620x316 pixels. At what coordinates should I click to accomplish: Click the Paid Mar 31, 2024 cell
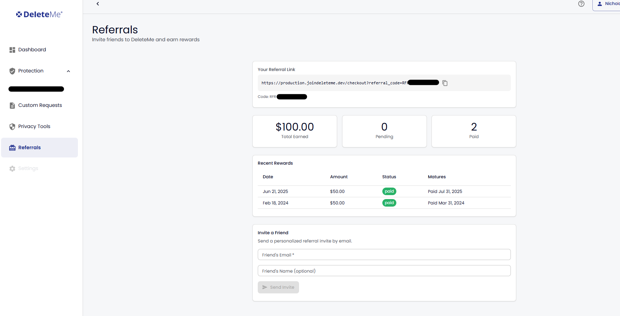pyautogui.click(x=446, y=203)
